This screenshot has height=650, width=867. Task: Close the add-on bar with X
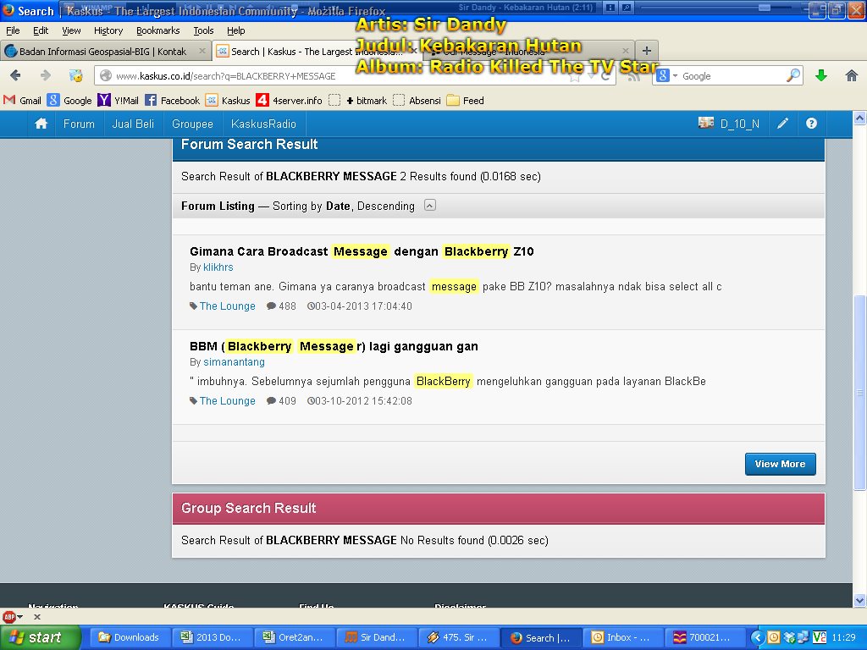click(x=37, y=617)
